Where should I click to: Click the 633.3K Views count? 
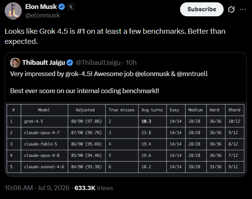94,188
